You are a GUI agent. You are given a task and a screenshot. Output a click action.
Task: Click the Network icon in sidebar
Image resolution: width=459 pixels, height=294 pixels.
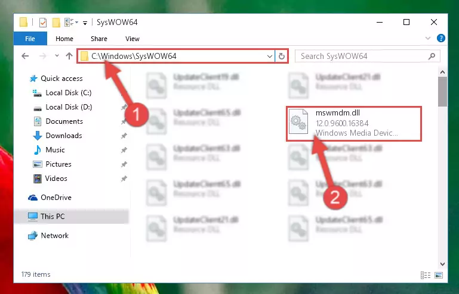(x=33, y=235)
